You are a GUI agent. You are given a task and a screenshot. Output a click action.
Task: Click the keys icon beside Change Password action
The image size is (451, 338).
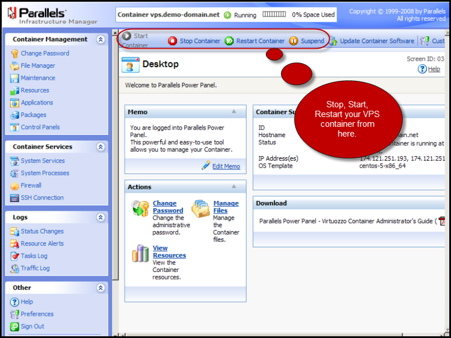140,209
